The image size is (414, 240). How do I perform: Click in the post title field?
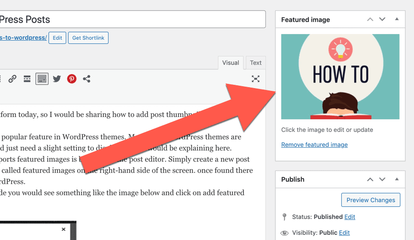pyautogui.click(x=132, y=19)
